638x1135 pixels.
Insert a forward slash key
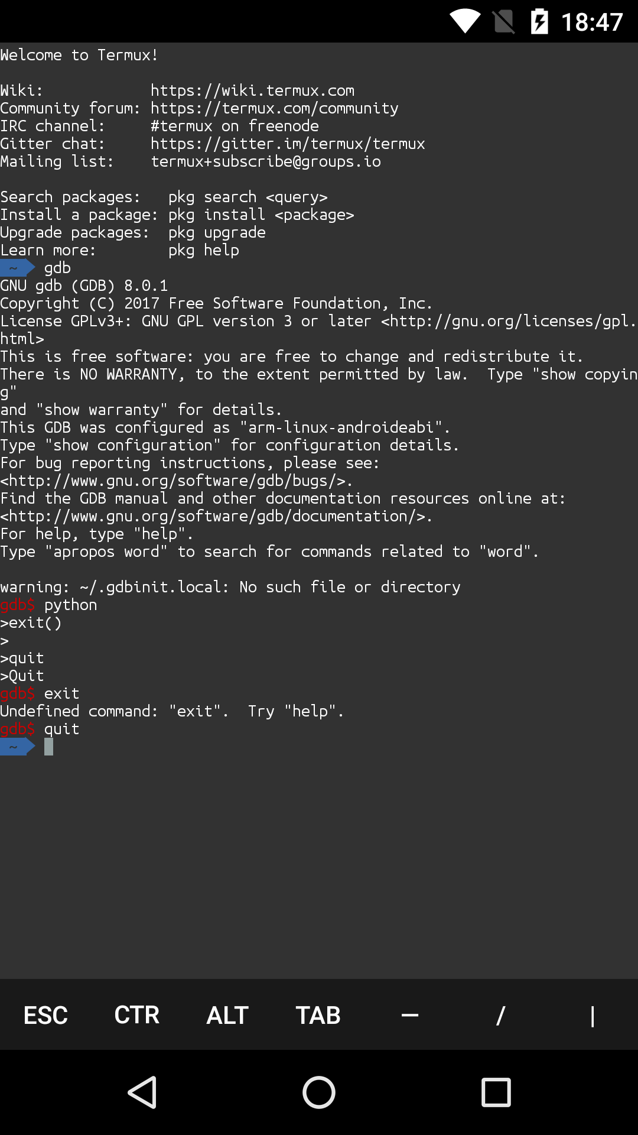coord(500,1014)
